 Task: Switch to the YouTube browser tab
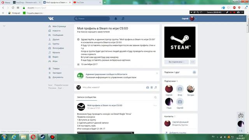tap(87, 2)
